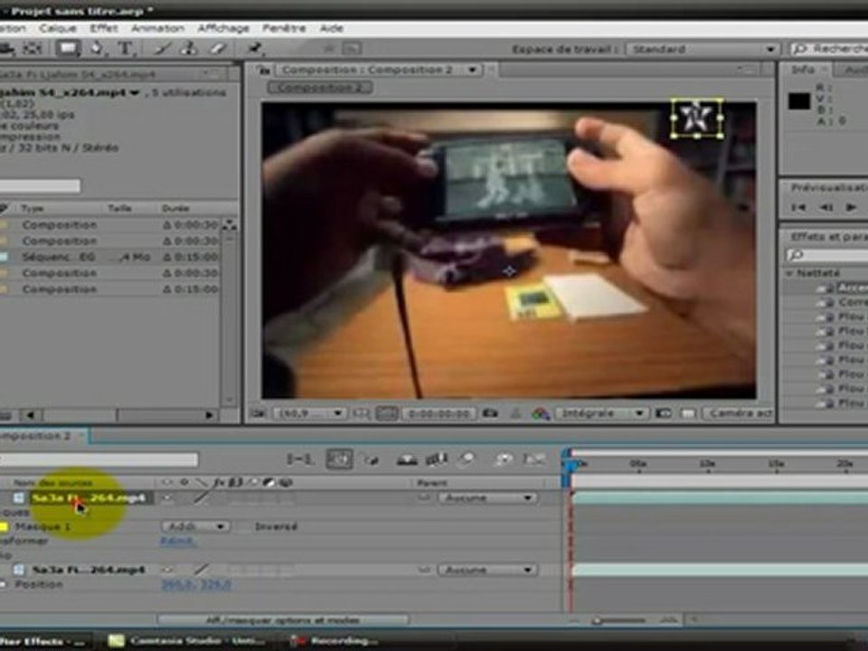
Task: Step back one frame in preview panel
Action: coord(826,207)
